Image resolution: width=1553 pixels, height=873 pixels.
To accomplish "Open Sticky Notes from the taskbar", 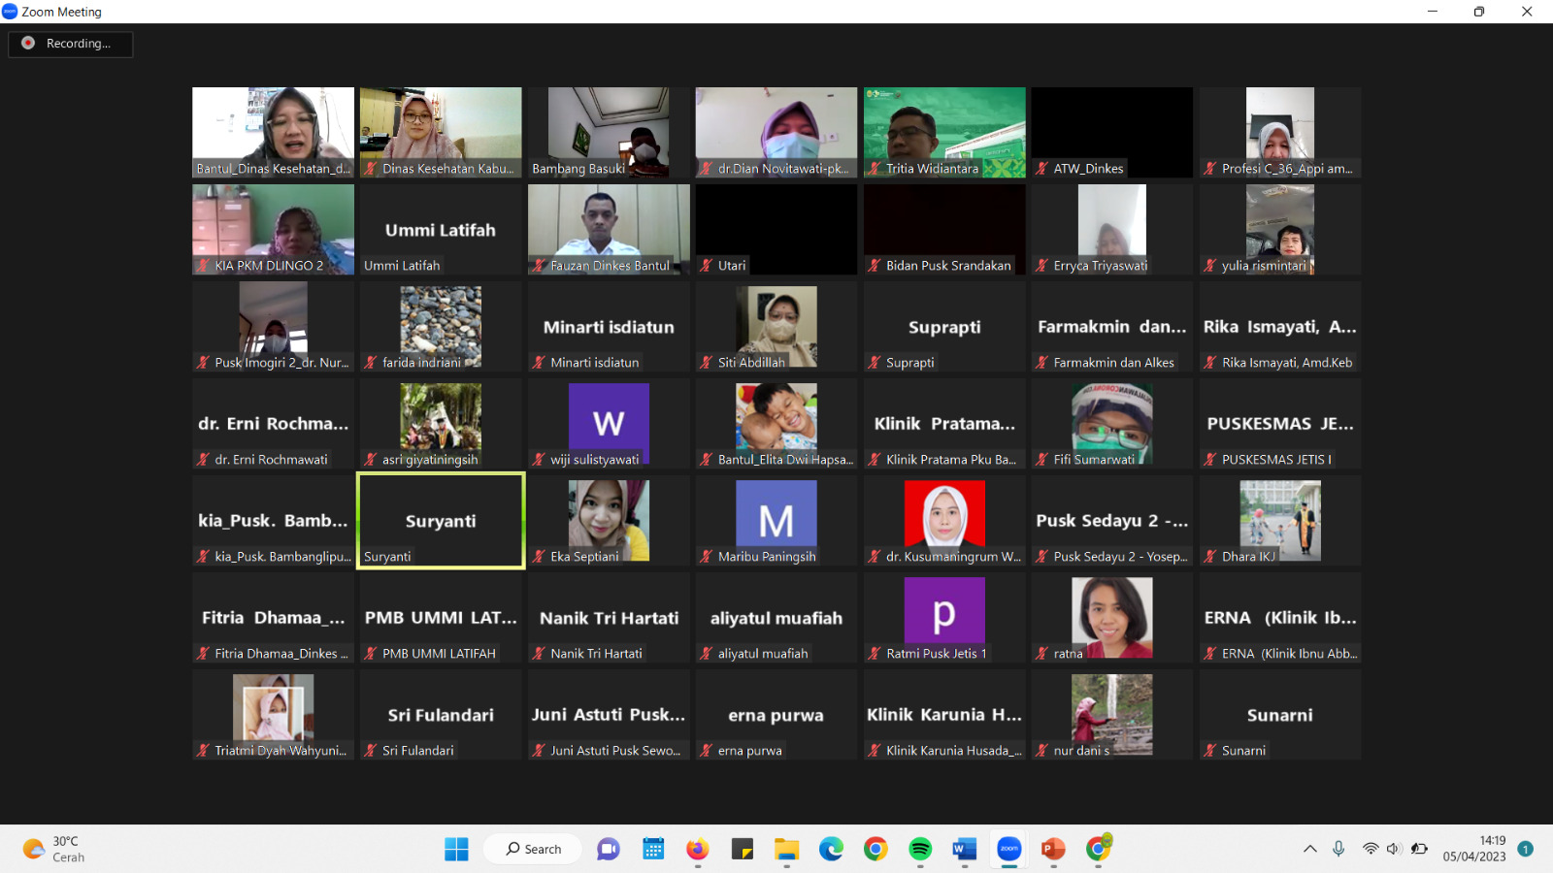I will point(742,850).
